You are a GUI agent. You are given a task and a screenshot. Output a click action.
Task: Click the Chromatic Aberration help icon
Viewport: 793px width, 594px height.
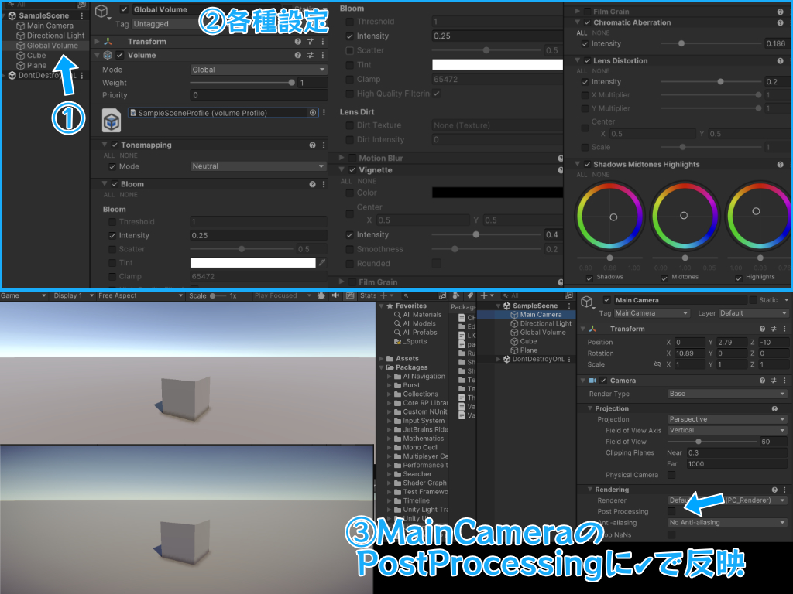pyautogui.click(x=781, y=22)
